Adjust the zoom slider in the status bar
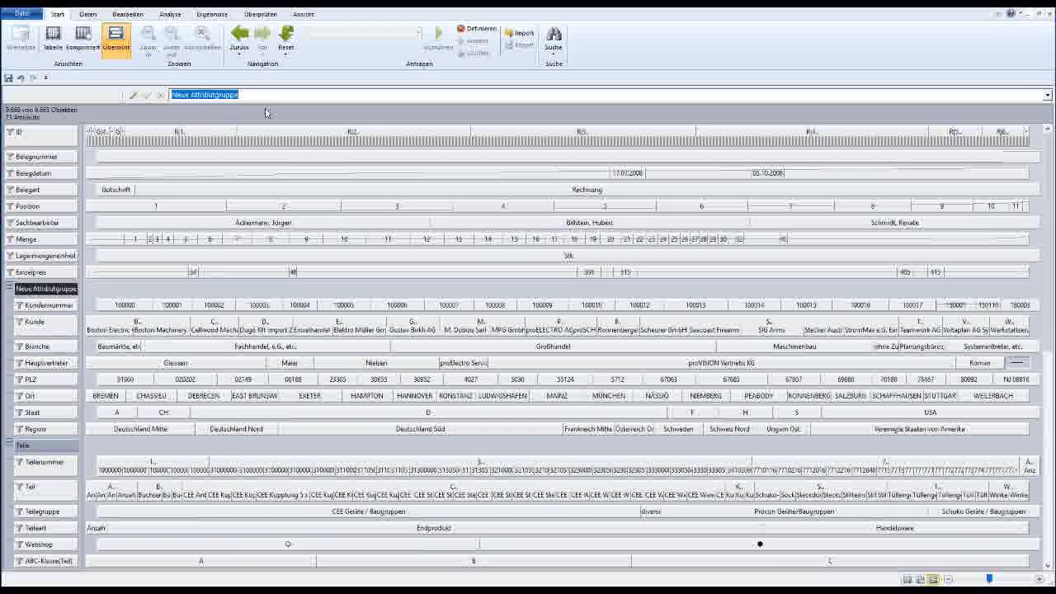The height and width of the screenshot is (594, 1056). (989, 579)
